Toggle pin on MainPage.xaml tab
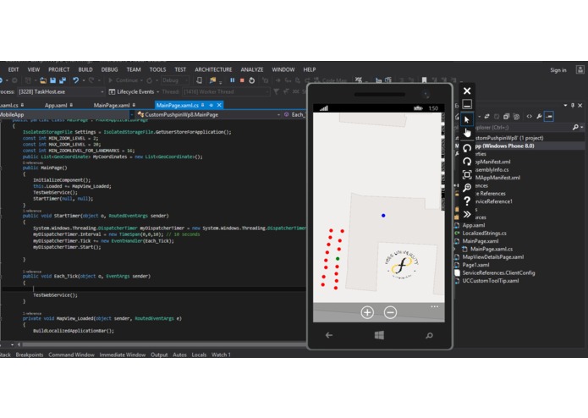This screenshot has height=418, width=588. pyautogui.click(x=134, y=105)
